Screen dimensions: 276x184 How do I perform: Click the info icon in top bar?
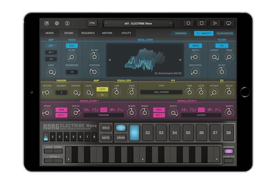click(67, 23)
